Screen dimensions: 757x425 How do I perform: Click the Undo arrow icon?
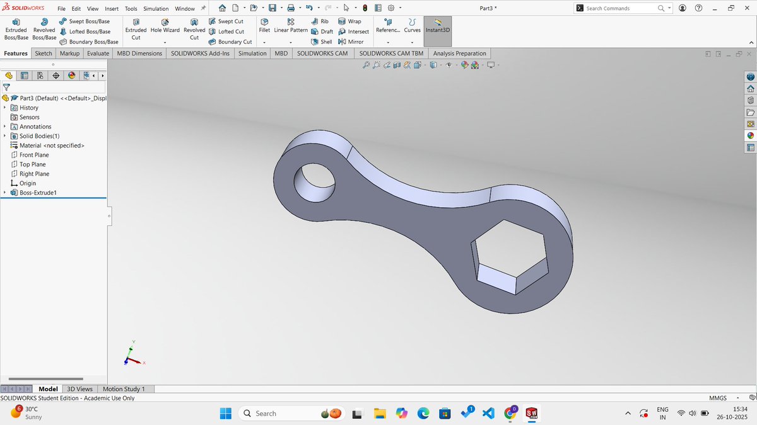[309, 8]
